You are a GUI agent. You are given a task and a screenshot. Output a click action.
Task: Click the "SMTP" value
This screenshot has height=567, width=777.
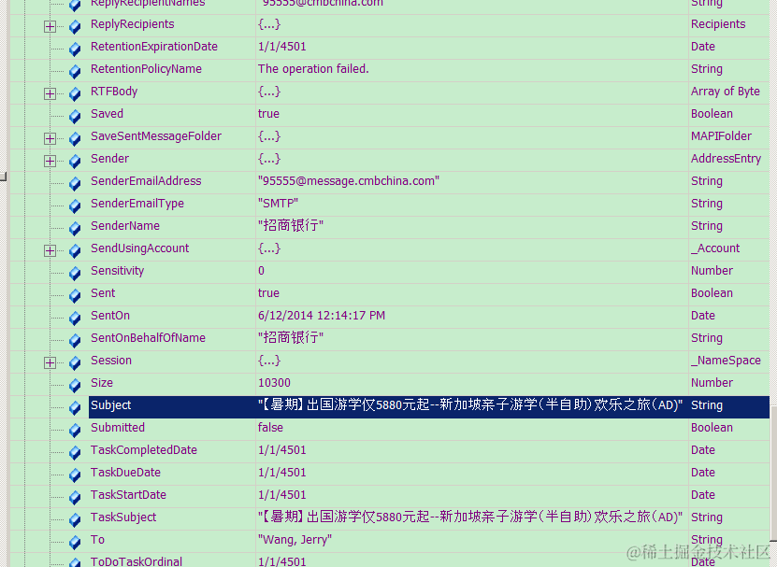point(278,204)
